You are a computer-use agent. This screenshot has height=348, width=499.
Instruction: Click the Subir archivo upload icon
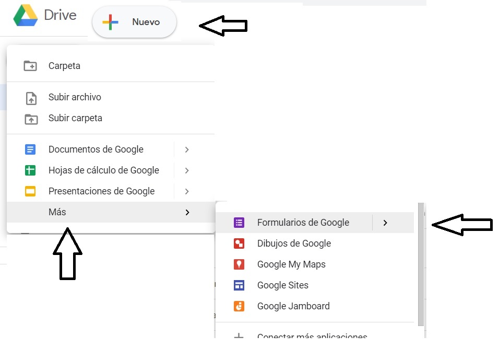click(x=31, y=98)
